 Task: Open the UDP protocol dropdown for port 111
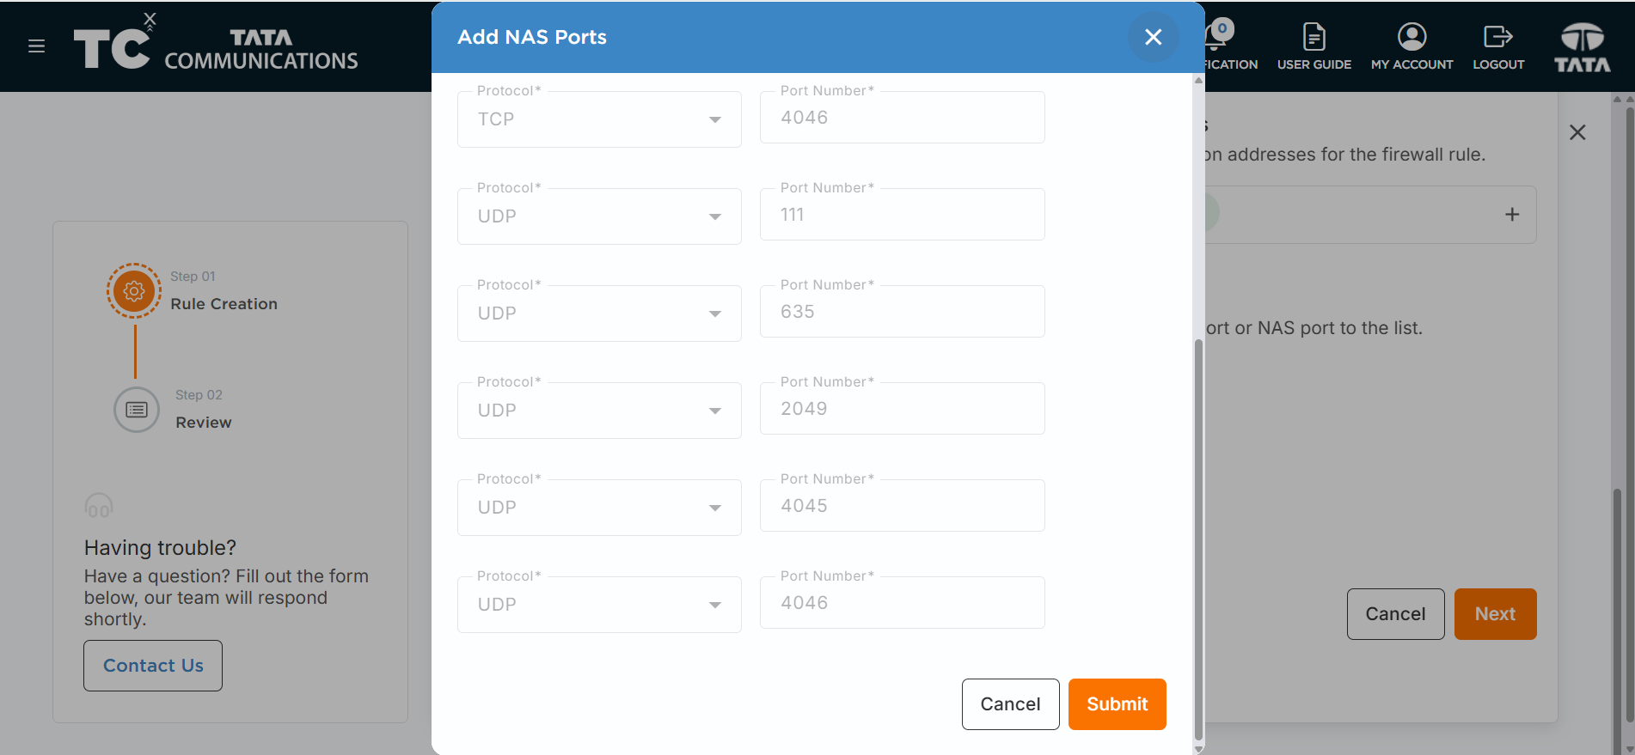tap(599, 216)
